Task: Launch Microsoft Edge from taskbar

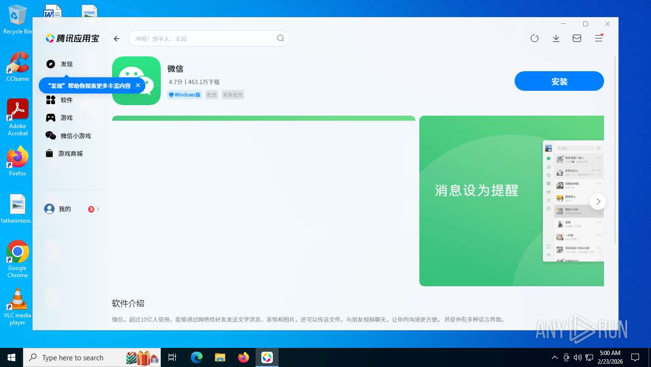Action: click(197, 357)
